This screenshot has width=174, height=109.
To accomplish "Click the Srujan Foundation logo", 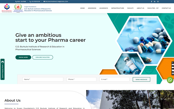I will [x=7, y=8].
